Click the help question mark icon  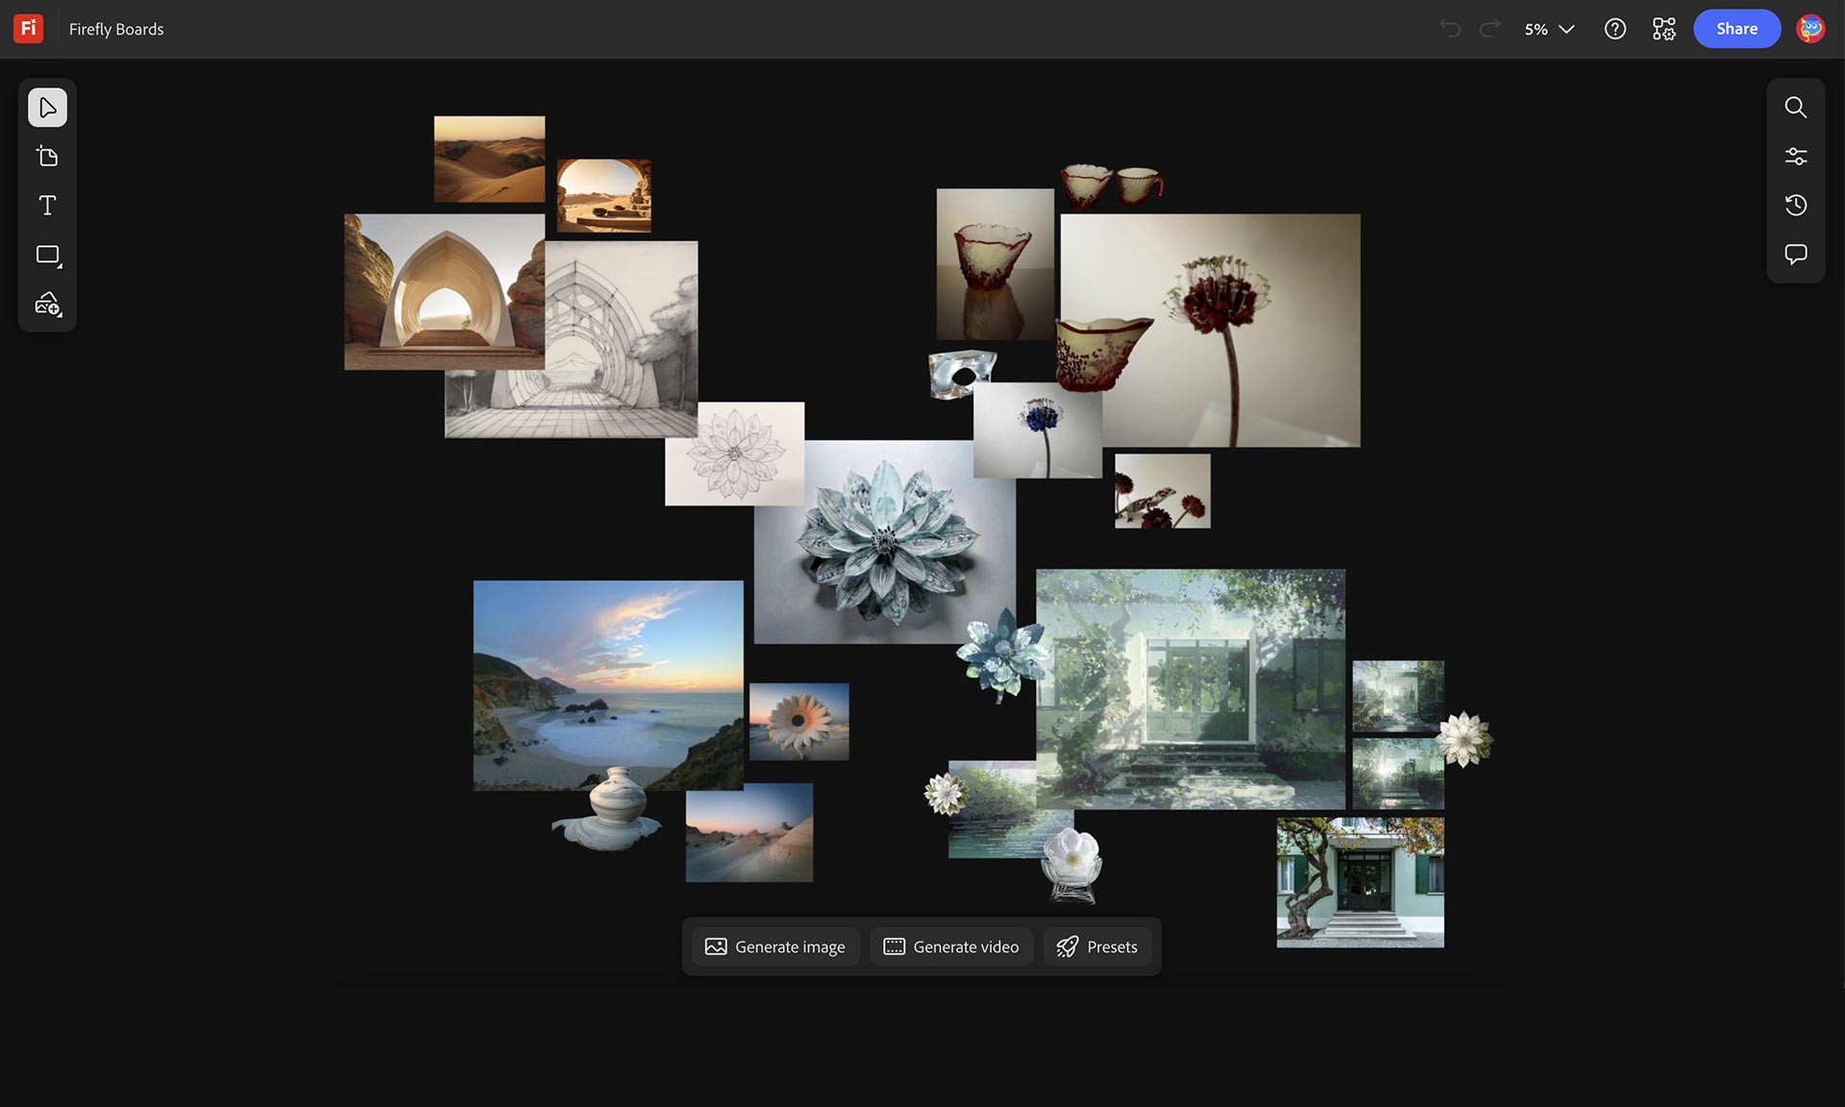1615,29
